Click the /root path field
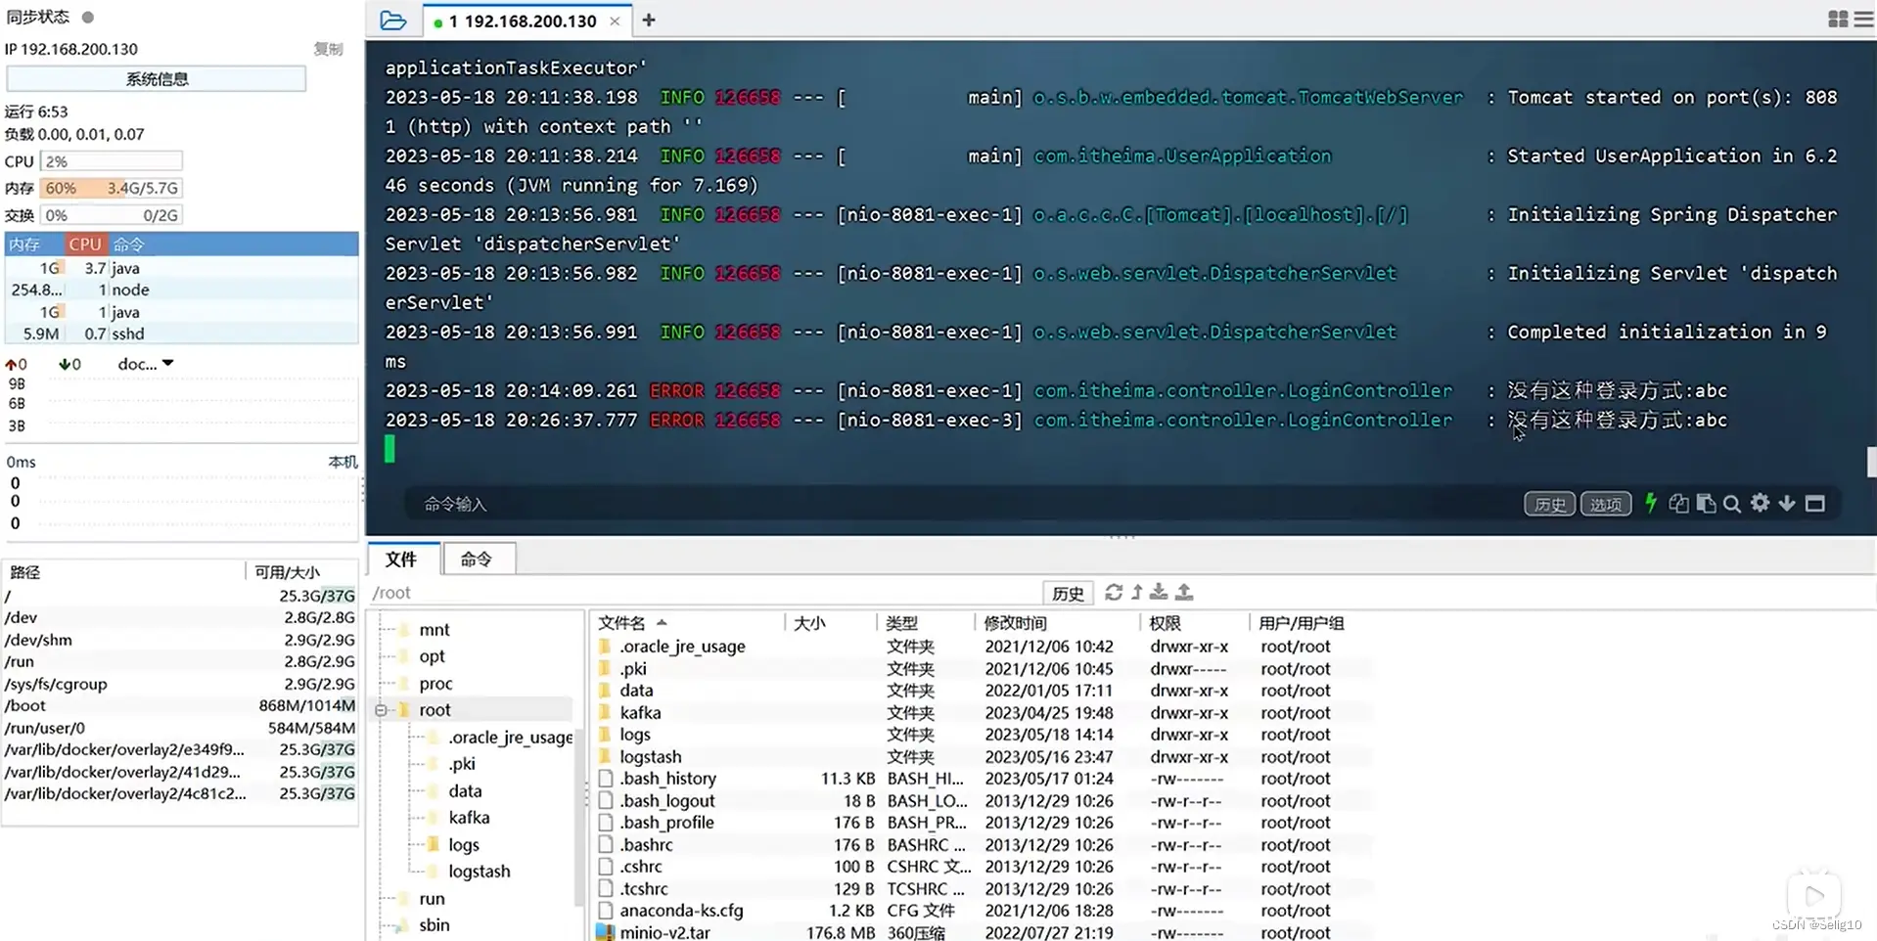Image resolution: width=1877 pixels, height=941 pixels. pyautogui.click(x=705, y=593)
